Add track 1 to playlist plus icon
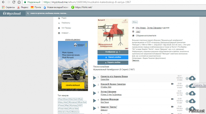The height and width of the screenshot is (114, 206). click(x=187, y=78)
